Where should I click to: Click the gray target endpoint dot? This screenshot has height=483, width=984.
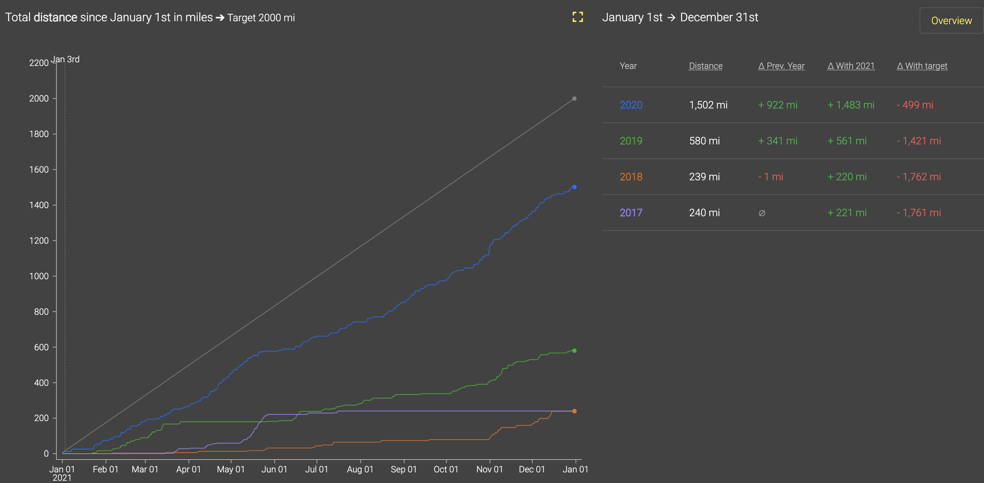[574, 99]
